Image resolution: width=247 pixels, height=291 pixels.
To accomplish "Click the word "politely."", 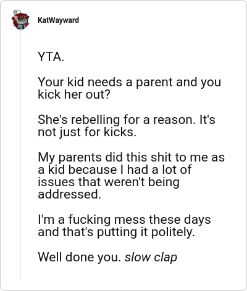I will 173,232.
